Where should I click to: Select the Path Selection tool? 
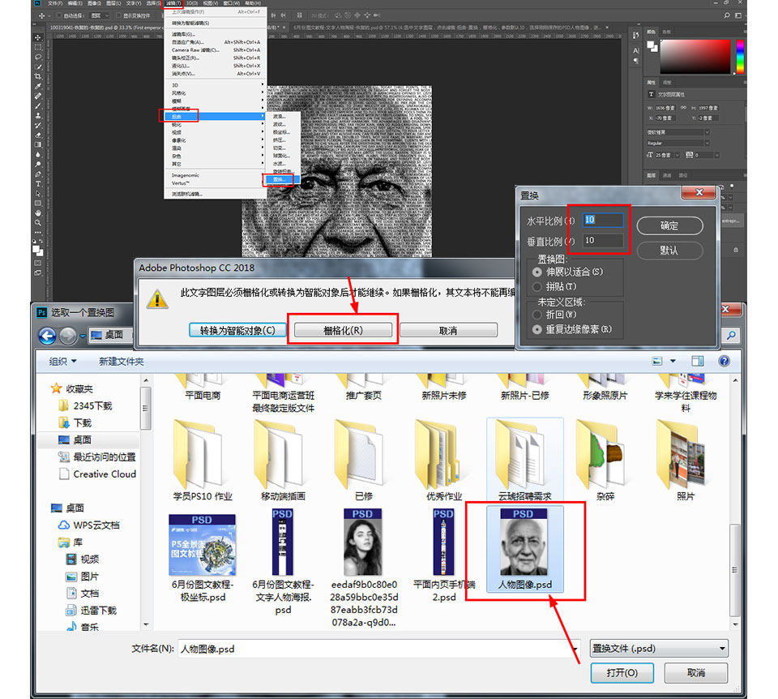[38, 194]
